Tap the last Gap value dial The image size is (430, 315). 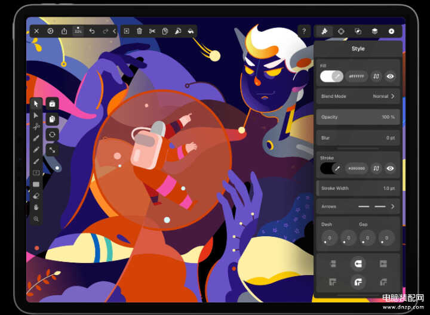coord(386,238)
